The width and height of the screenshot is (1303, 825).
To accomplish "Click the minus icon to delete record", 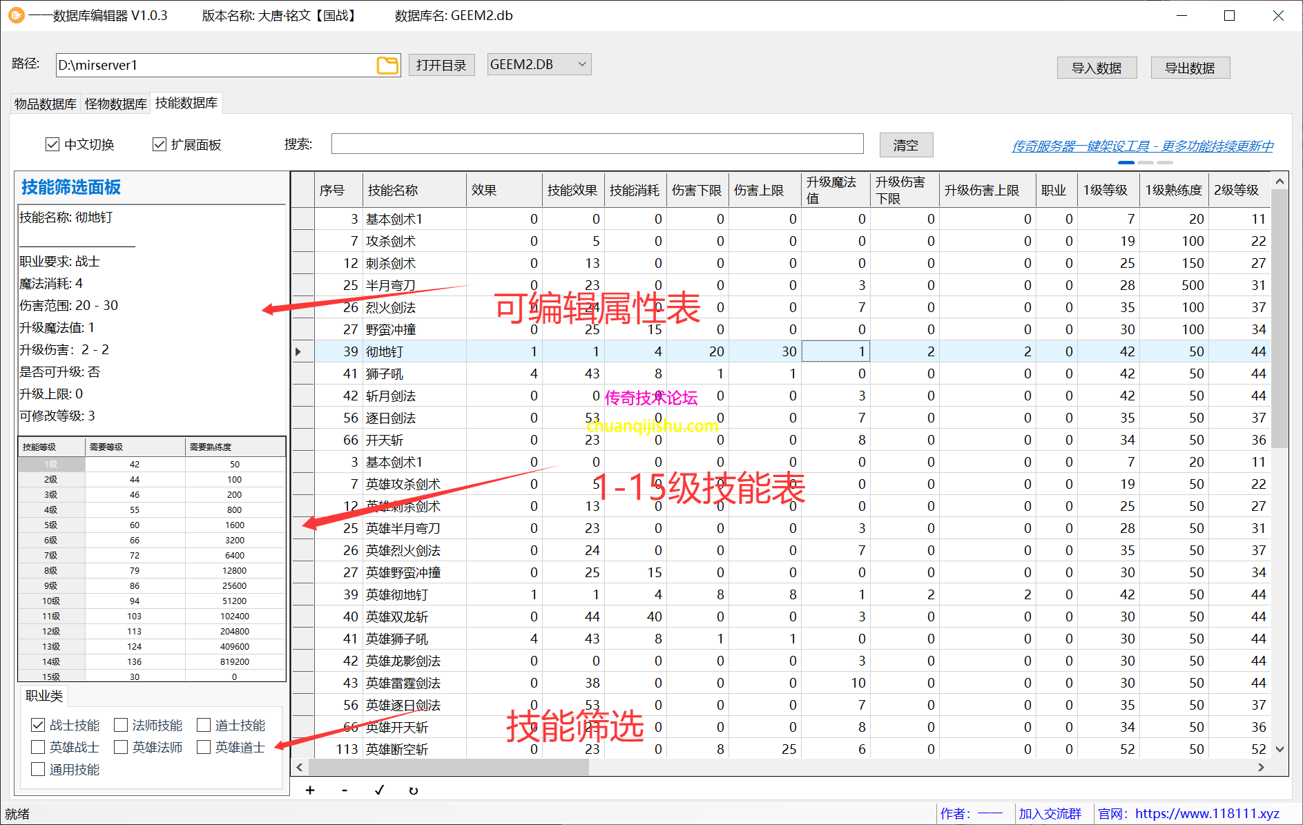I will tap(345, 790).
